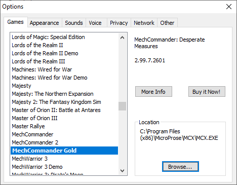Go to the Network tab
This screenshot has height=185, width=237.
coord(144,23)
